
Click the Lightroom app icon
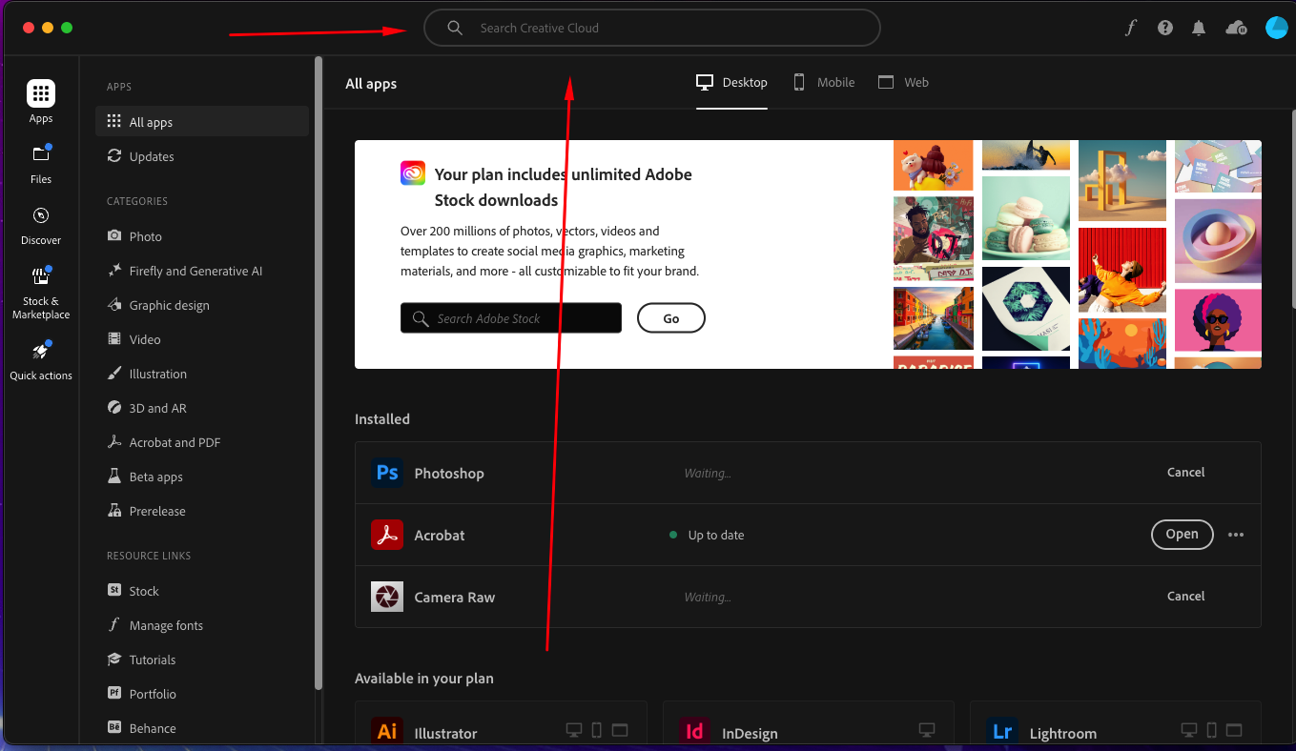[1002, 732]
